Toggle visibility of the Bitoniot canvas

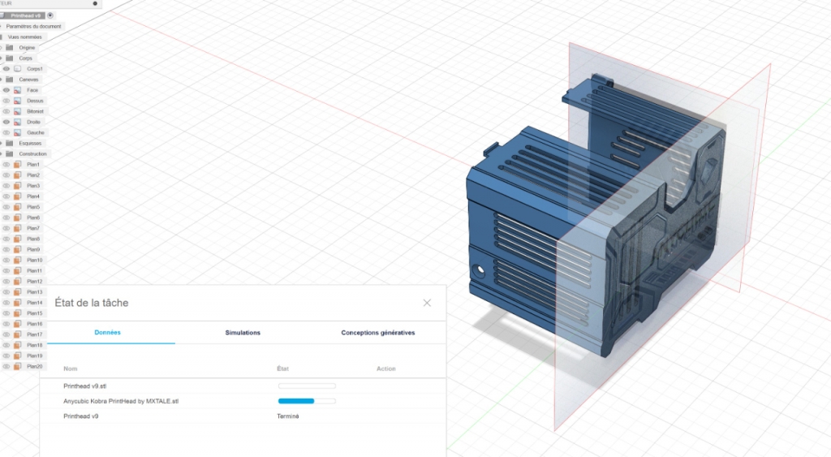point(6,111)
